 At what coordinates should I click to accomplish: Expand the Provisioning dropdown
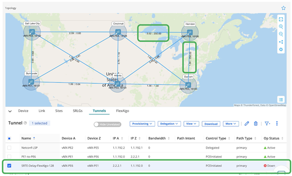tap(142, 124)
